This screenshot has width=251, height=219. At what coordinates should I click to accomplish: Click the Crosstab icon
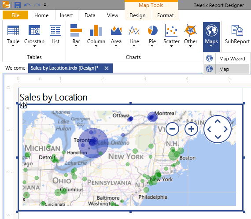(x=34, y=30)
